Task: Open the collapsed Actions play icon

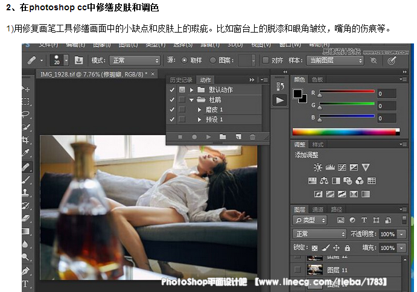Action: (280, 101)
